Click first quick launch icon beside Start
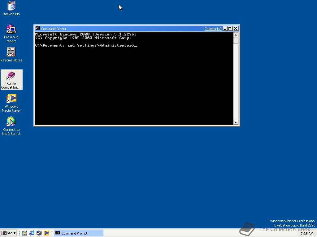This screenshot has height=237, width=317. pyautogui.click(x=25, y=233)
